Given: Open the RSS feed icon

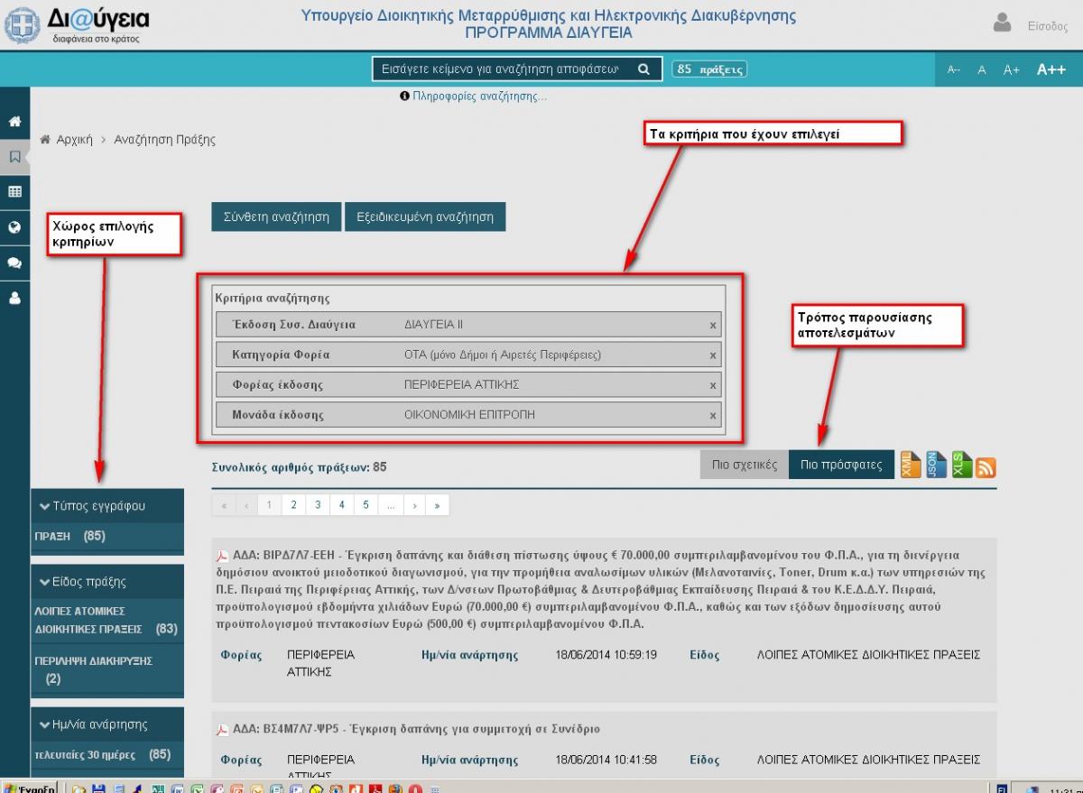Looking at the screenshot, I should pos(986,468).
